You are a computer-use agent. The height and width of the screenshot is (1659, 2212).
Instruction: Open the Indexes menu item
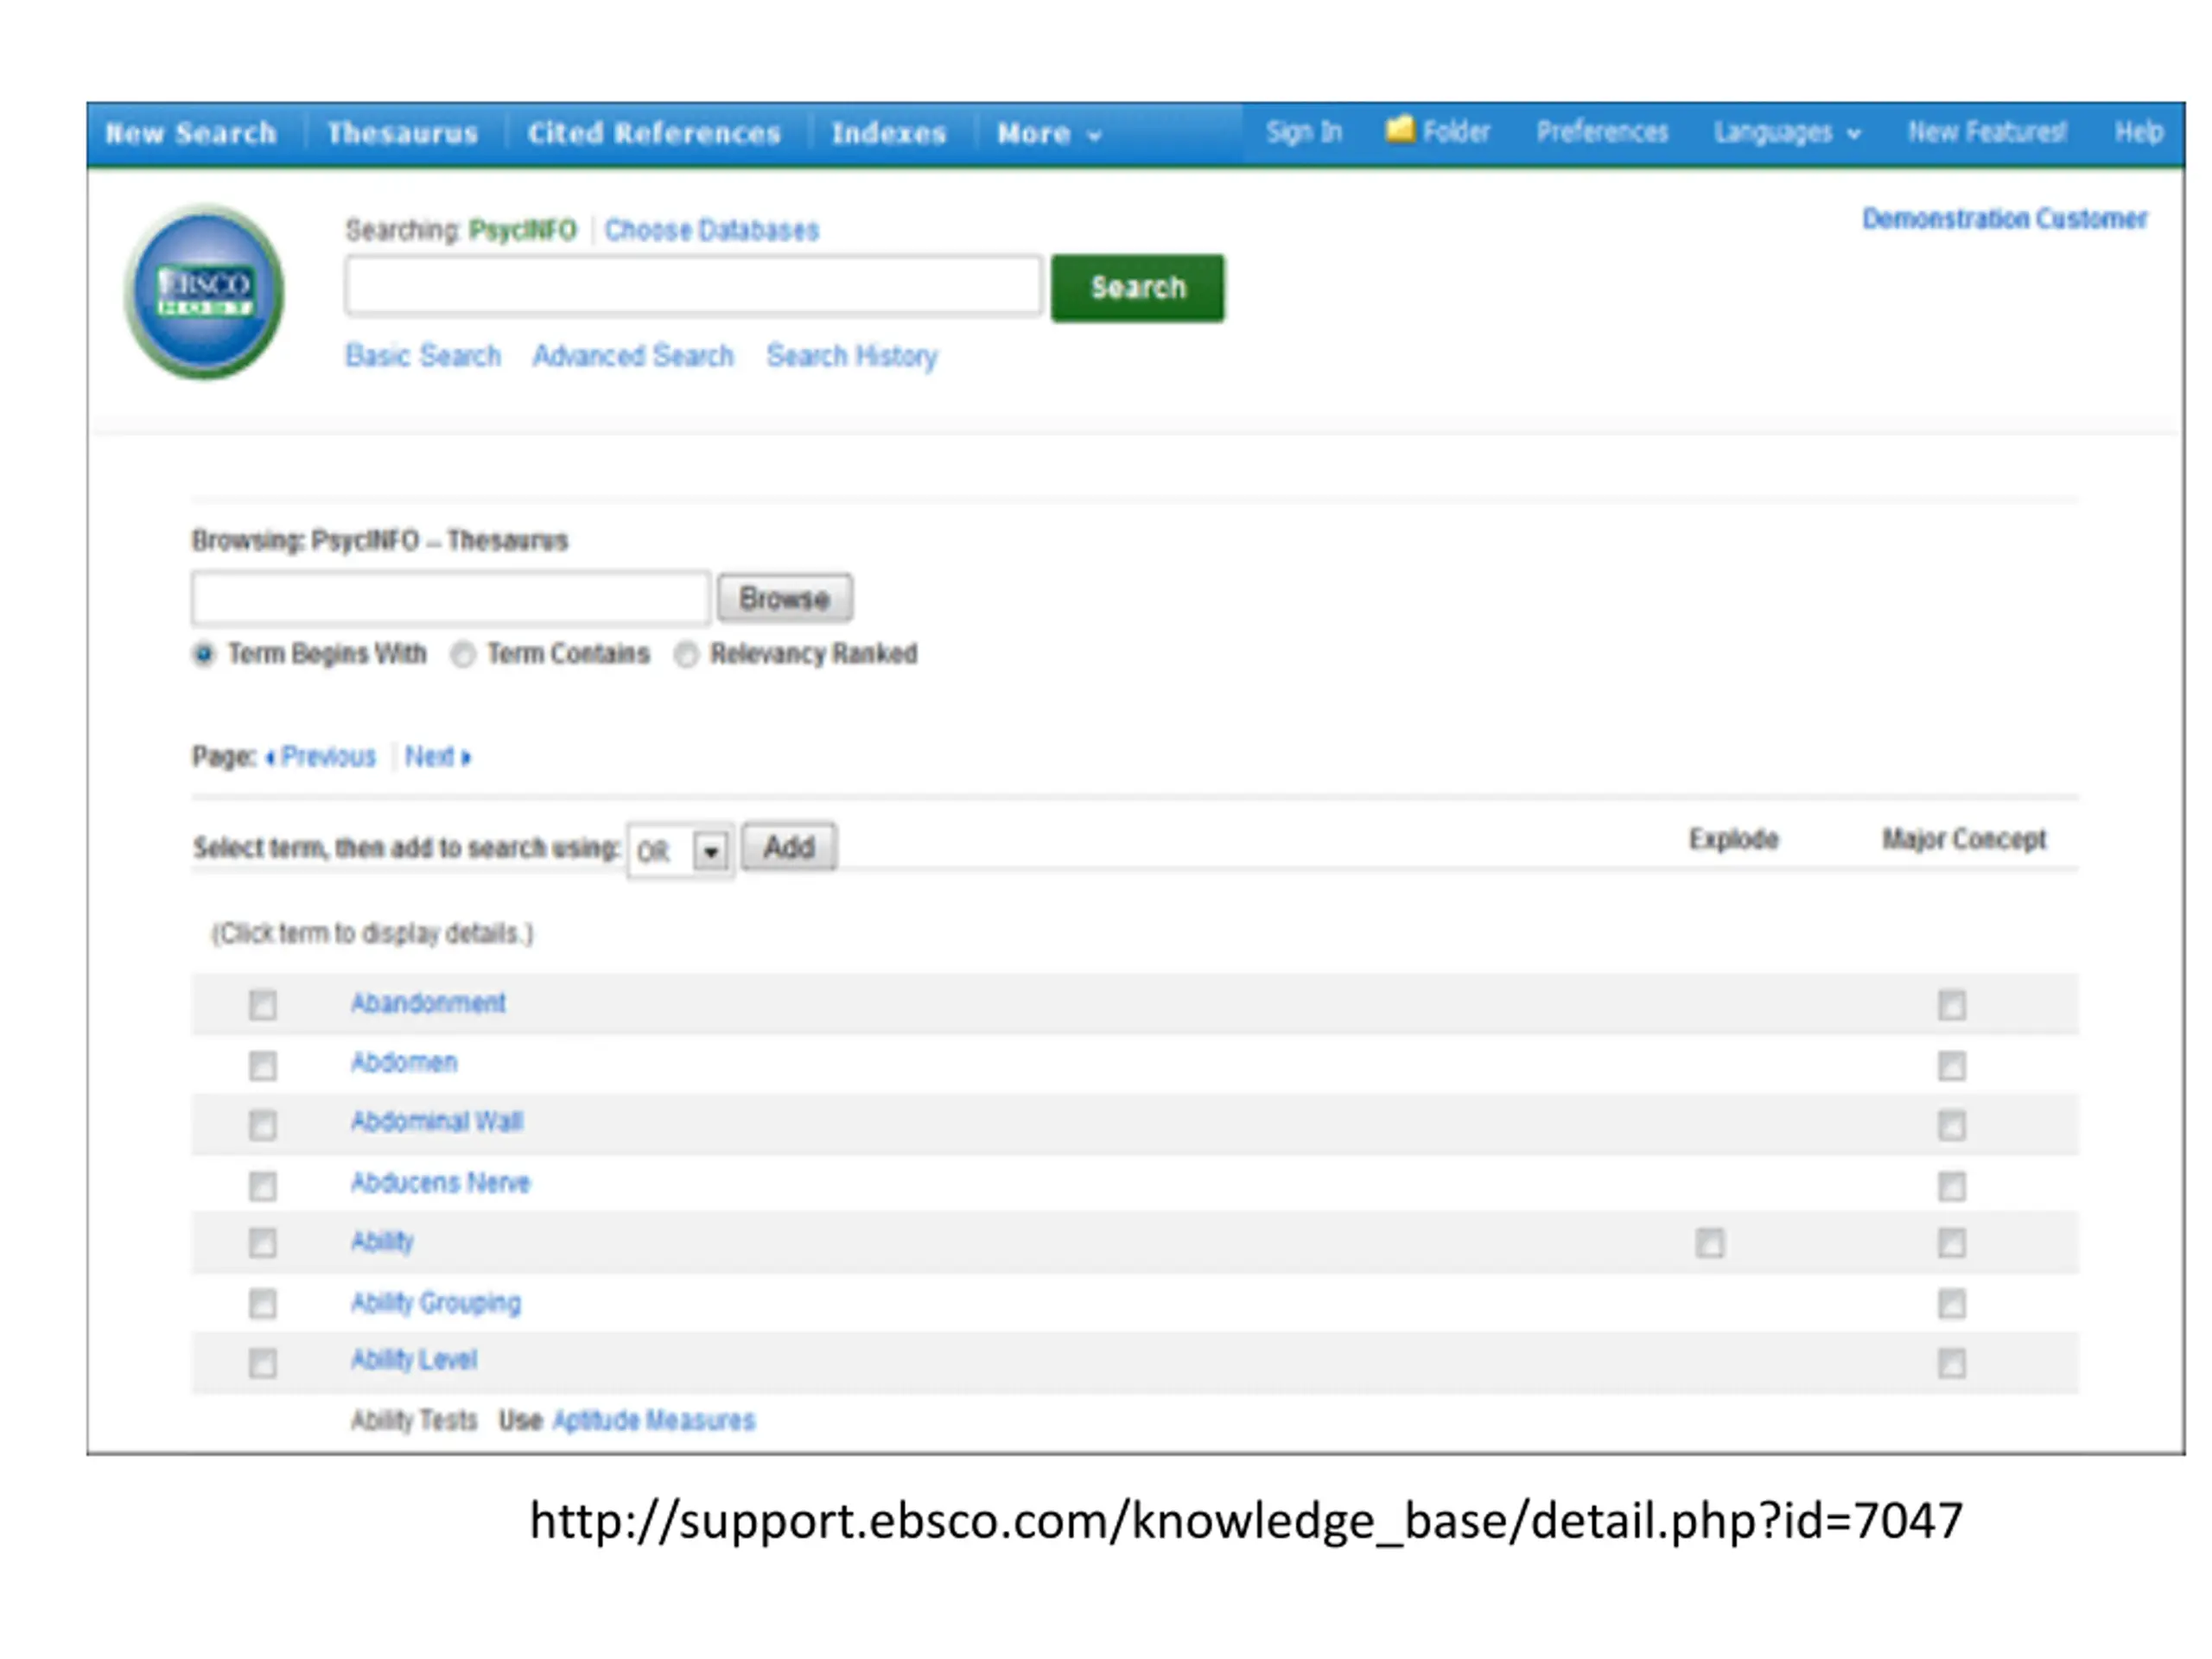(889, 133)
